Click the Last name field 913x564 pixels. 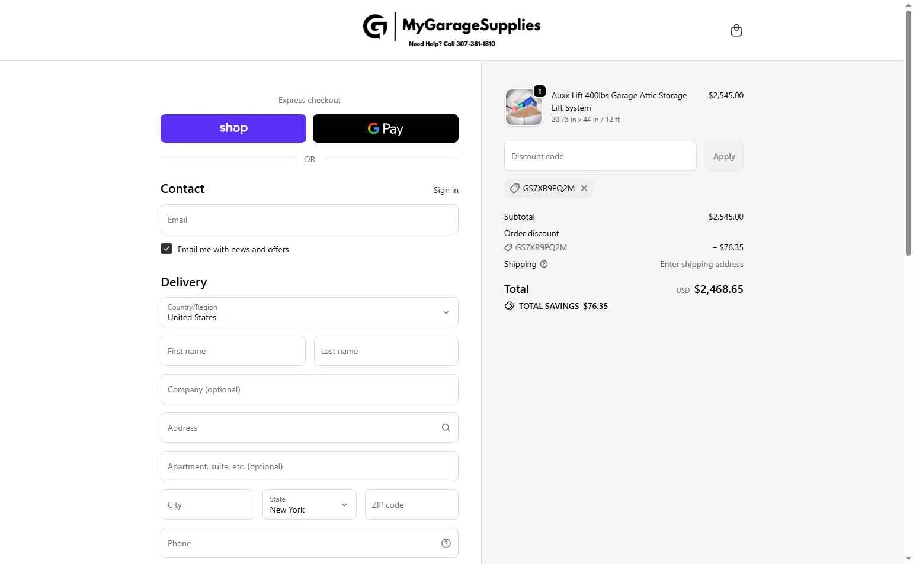[386, 351]
